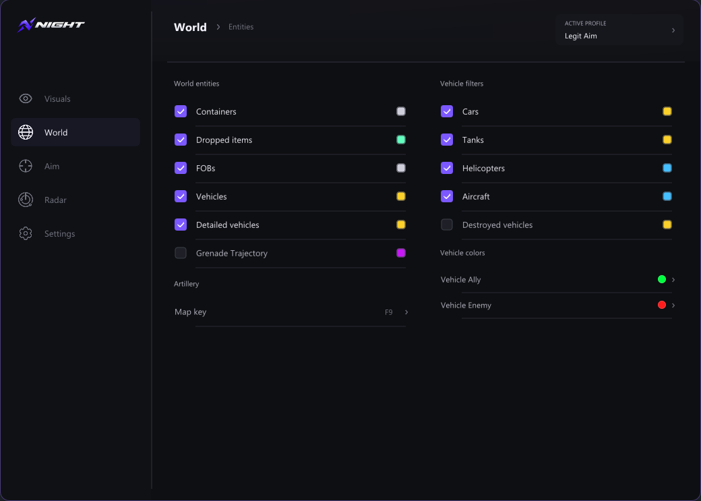Open the Visuals section label
Screen dimensions: 701x501
[57, 99]
